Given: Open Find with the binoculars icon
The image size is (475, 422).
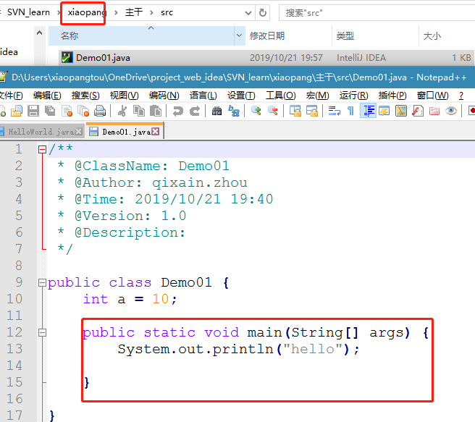Looking at the screenshot, I should (x=217, y=111).
